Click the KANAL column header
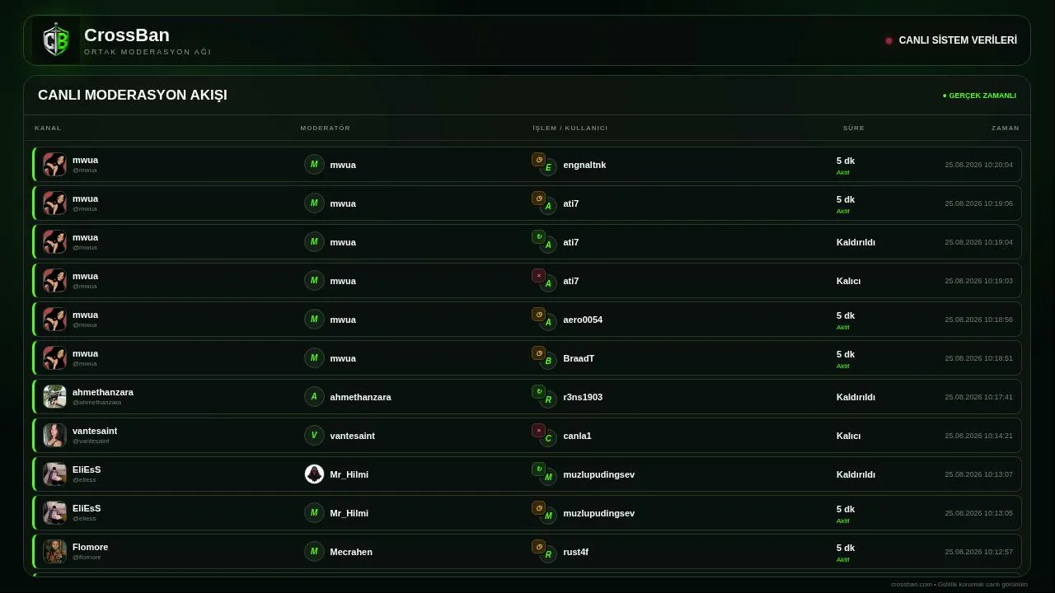Viewport: 1055px width, 593px height. pos(48,128)
